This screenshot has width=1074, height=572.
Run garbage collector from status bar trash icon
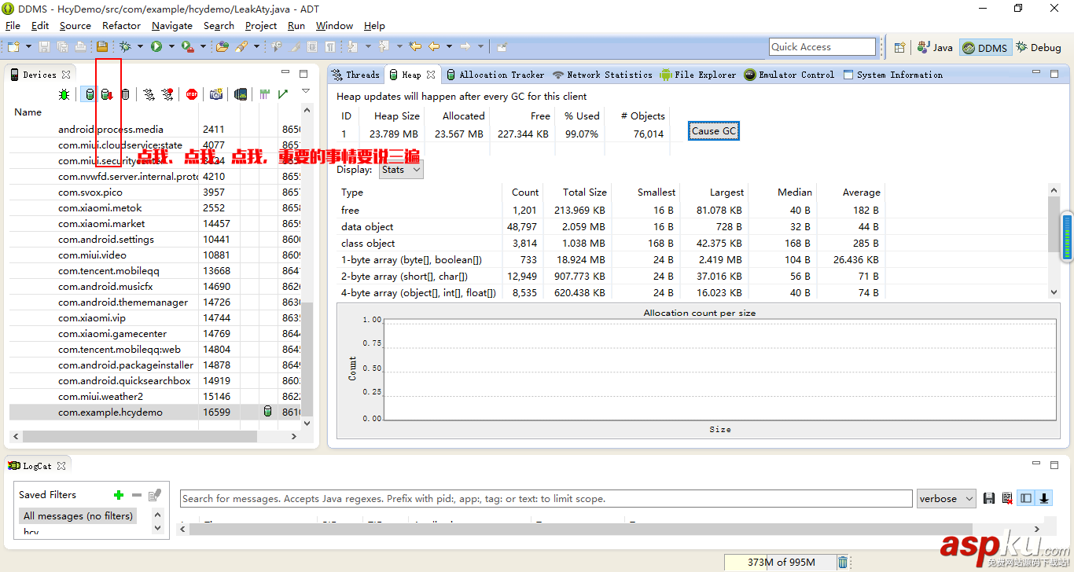tap(843, 562)
